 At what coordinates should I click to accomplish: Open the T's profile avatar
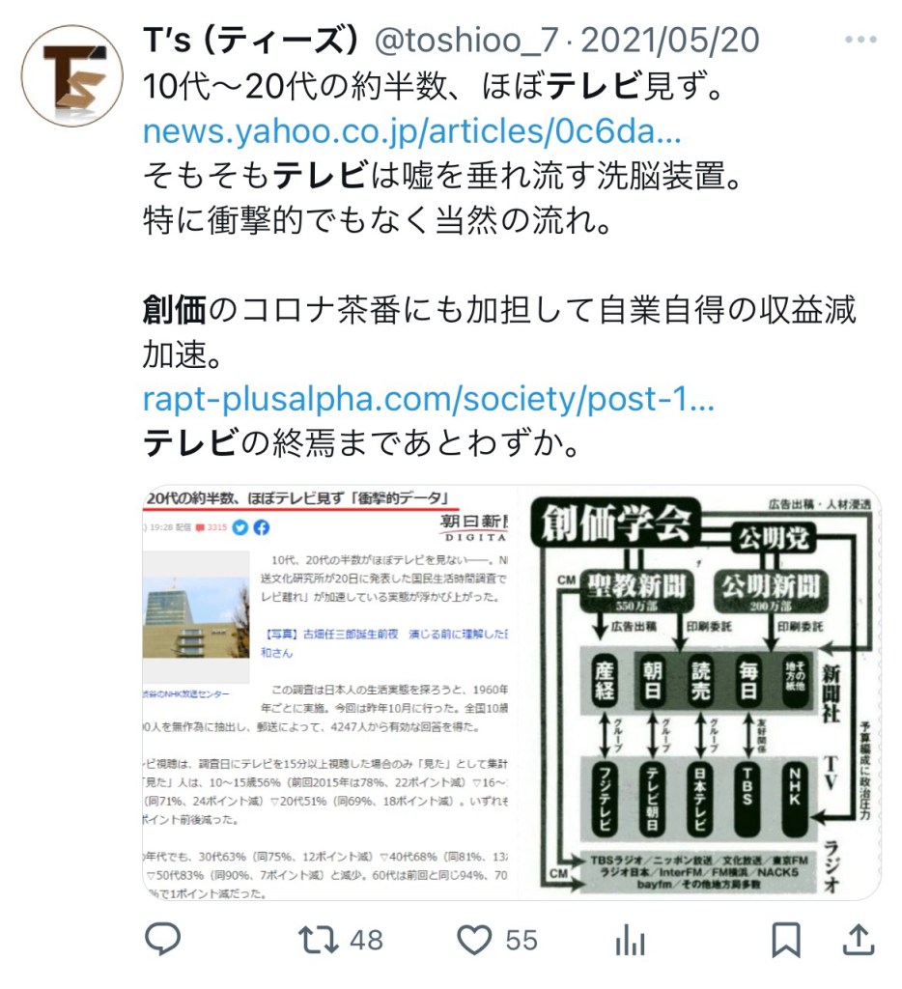tap(71, 75)
